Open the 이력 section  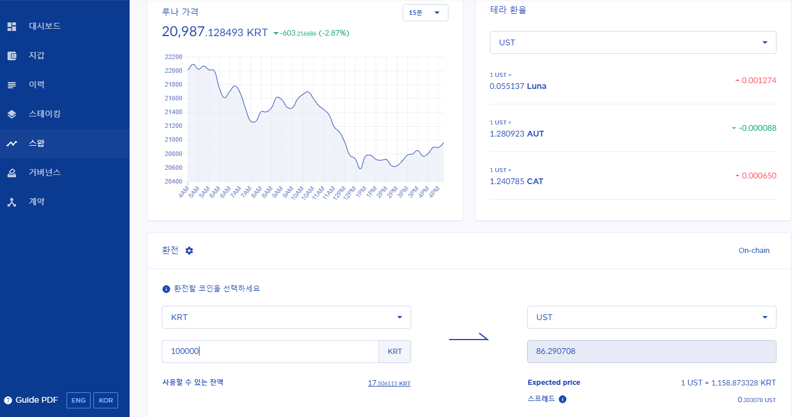[65, 85]
